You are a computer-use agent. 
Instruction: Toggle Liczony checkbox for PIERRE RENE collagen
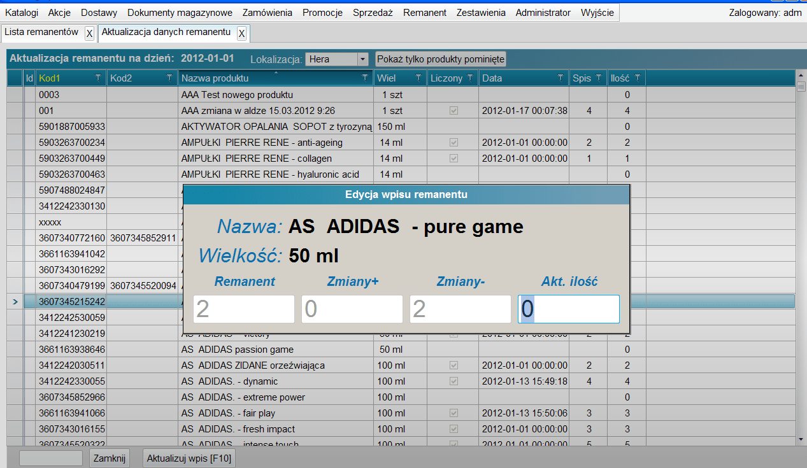[453, 159]
